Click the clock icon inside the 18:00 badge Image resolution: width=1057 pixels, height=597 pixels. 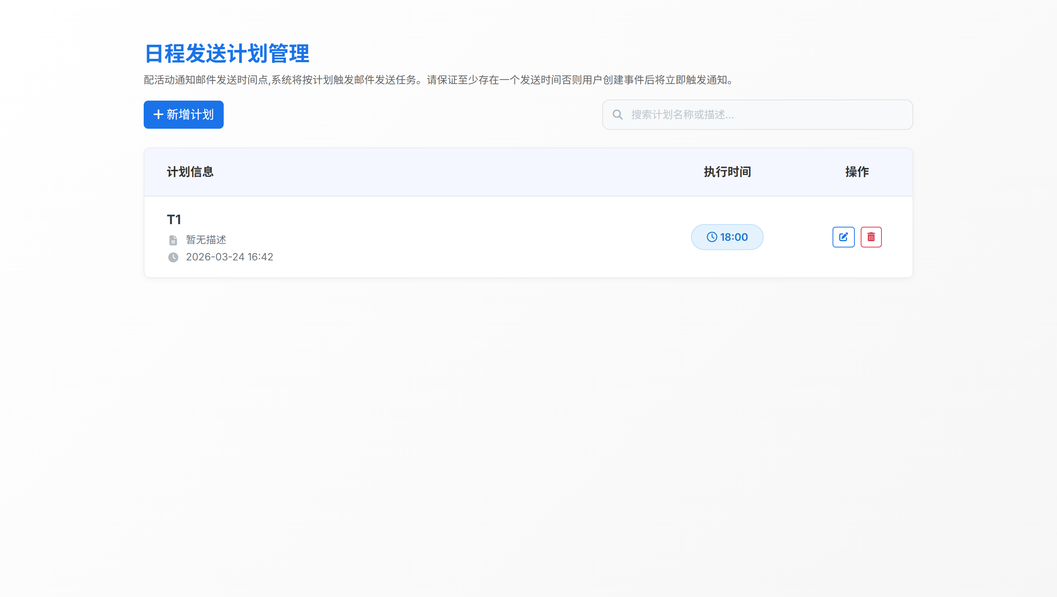(x=712, y=237)
